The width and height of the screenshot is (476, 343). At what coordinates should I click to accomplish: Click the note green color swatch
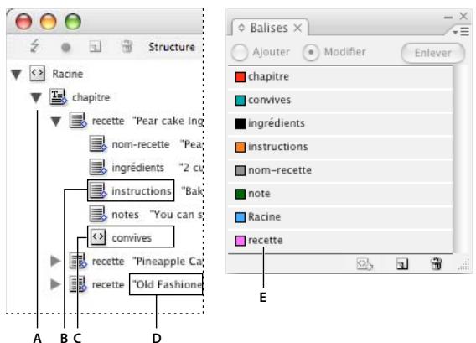(x=241, y=194)
